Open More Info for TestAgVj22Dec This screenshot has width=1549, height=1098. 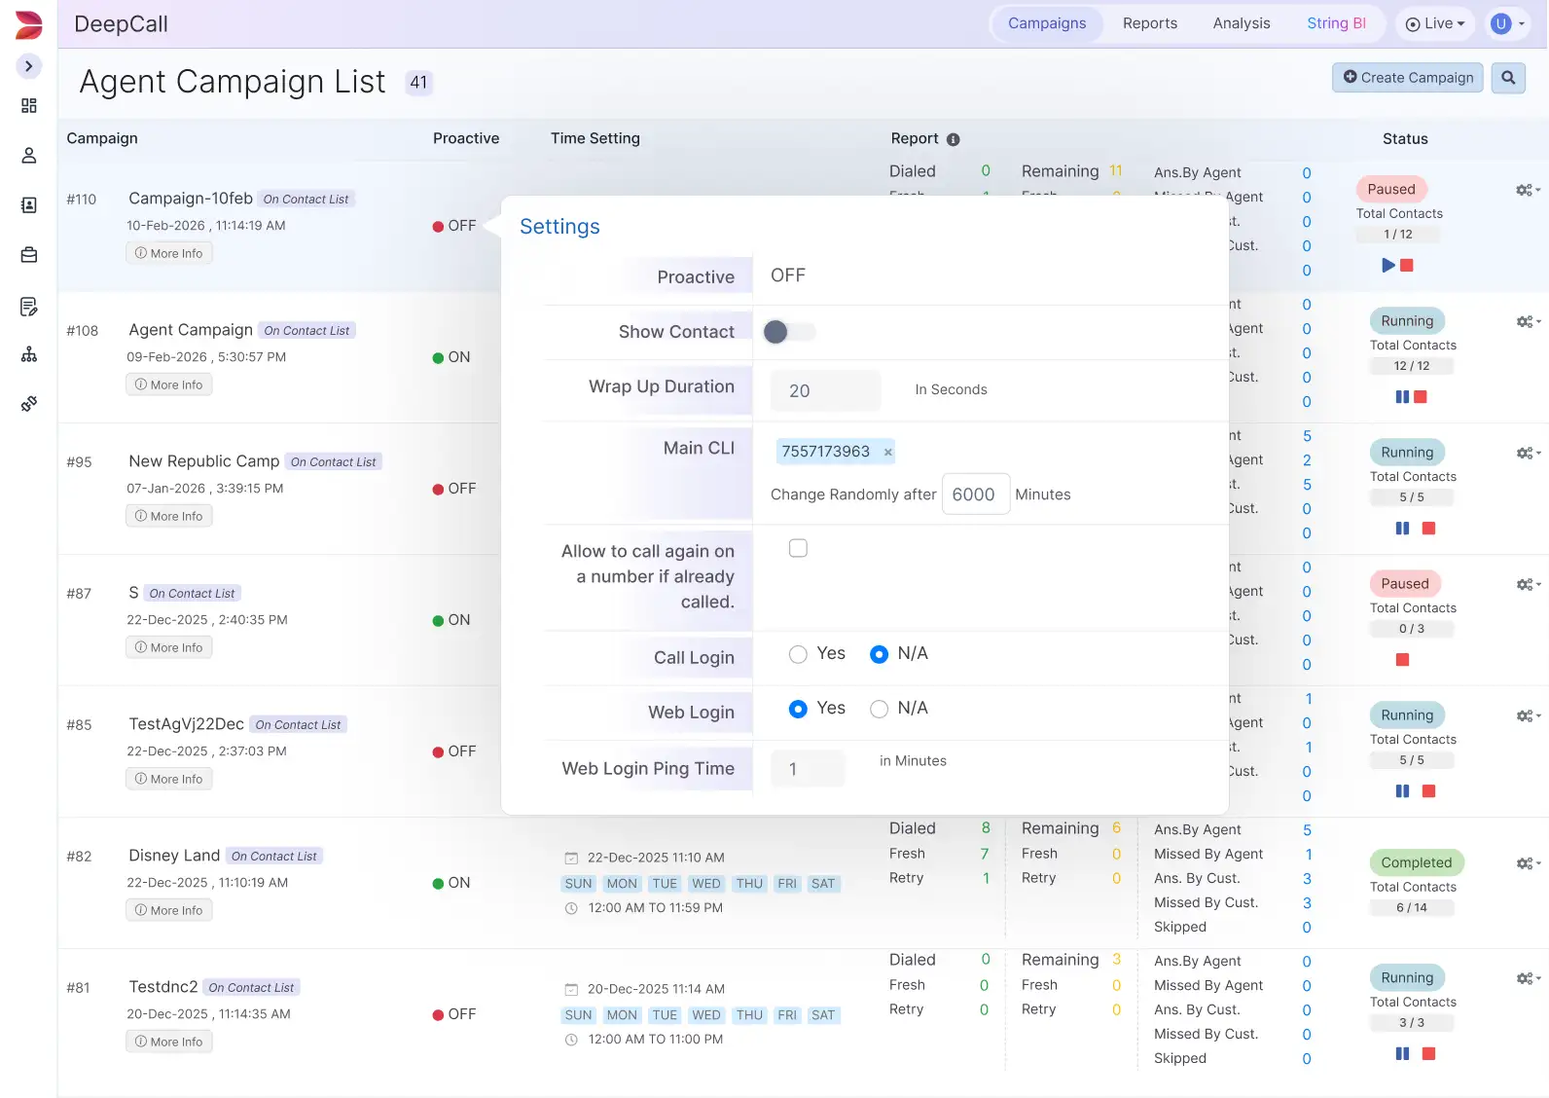(168, 779)
